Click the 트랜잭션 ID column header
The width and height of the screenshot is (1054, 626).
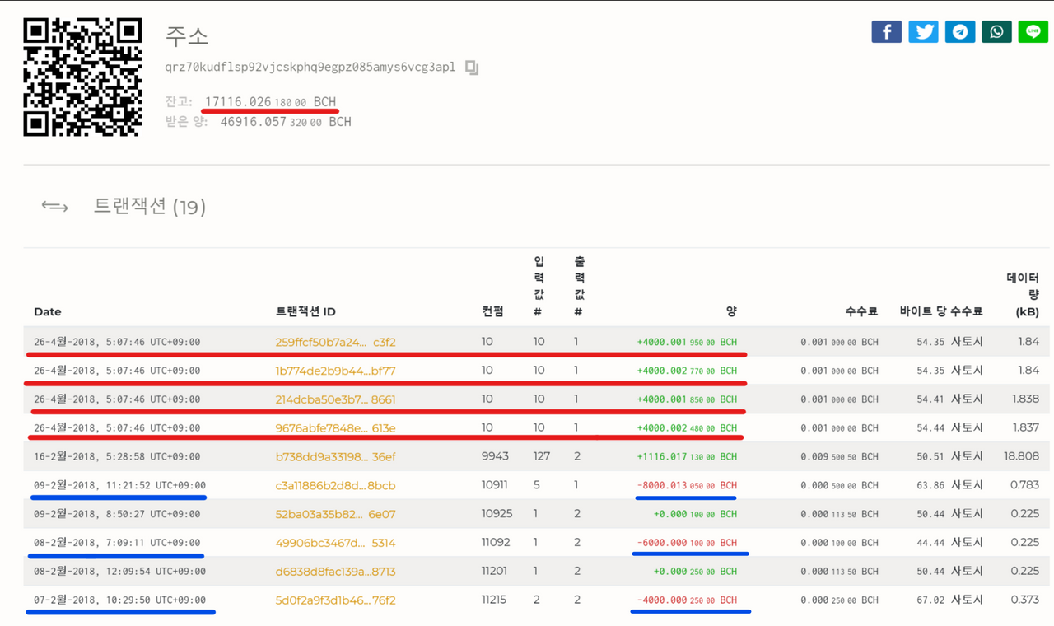305,311
